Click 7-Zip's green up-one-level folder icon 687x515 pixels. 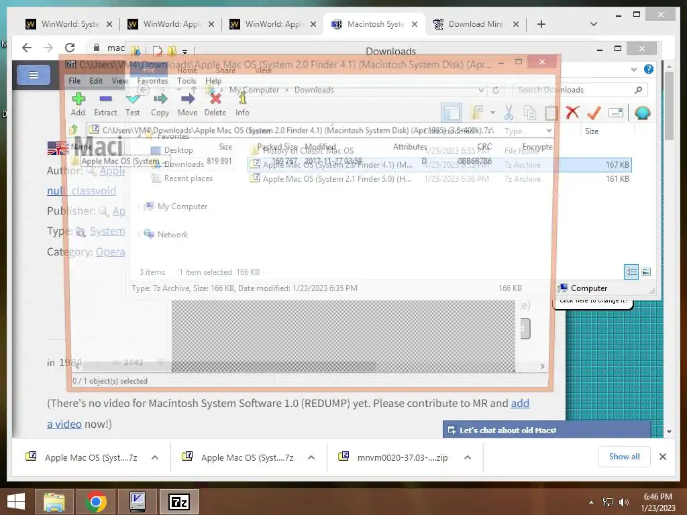point(74,129)
